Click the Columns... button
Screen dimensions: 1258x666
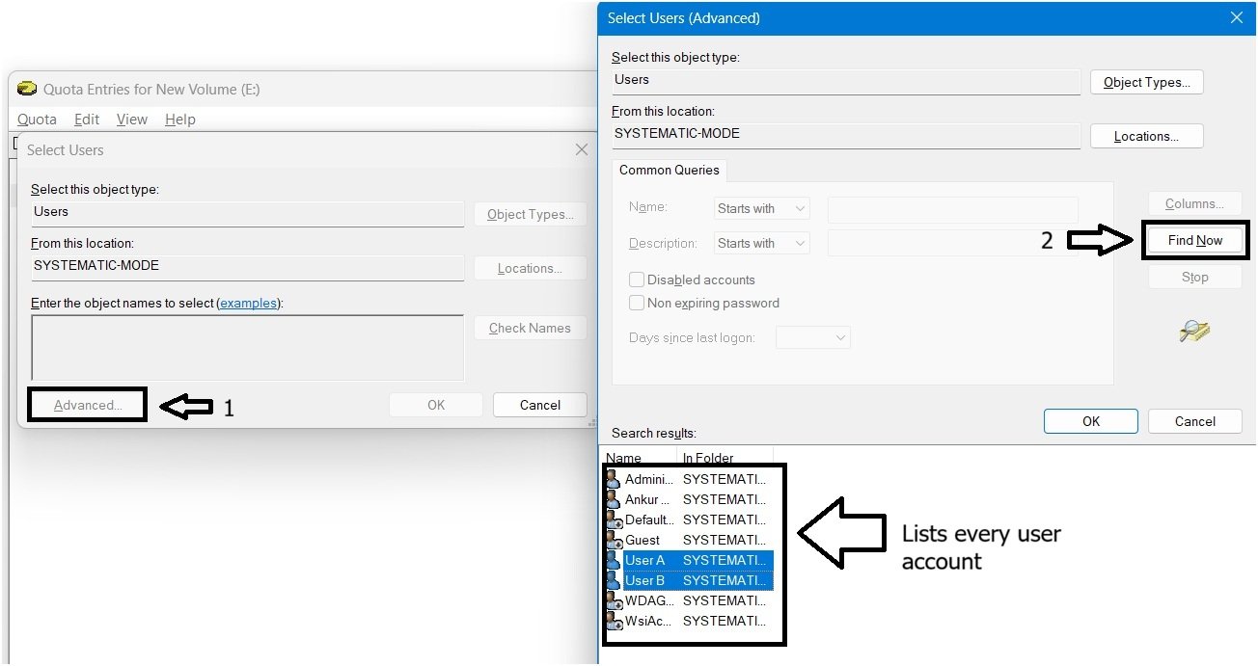(x=1194, y=203)
